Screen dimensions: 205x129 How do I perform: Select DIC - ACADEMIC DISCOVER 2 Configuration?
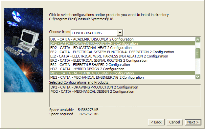click(x=122, y=39)
